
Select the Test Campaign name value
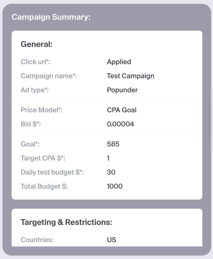(x=130, y=76)
